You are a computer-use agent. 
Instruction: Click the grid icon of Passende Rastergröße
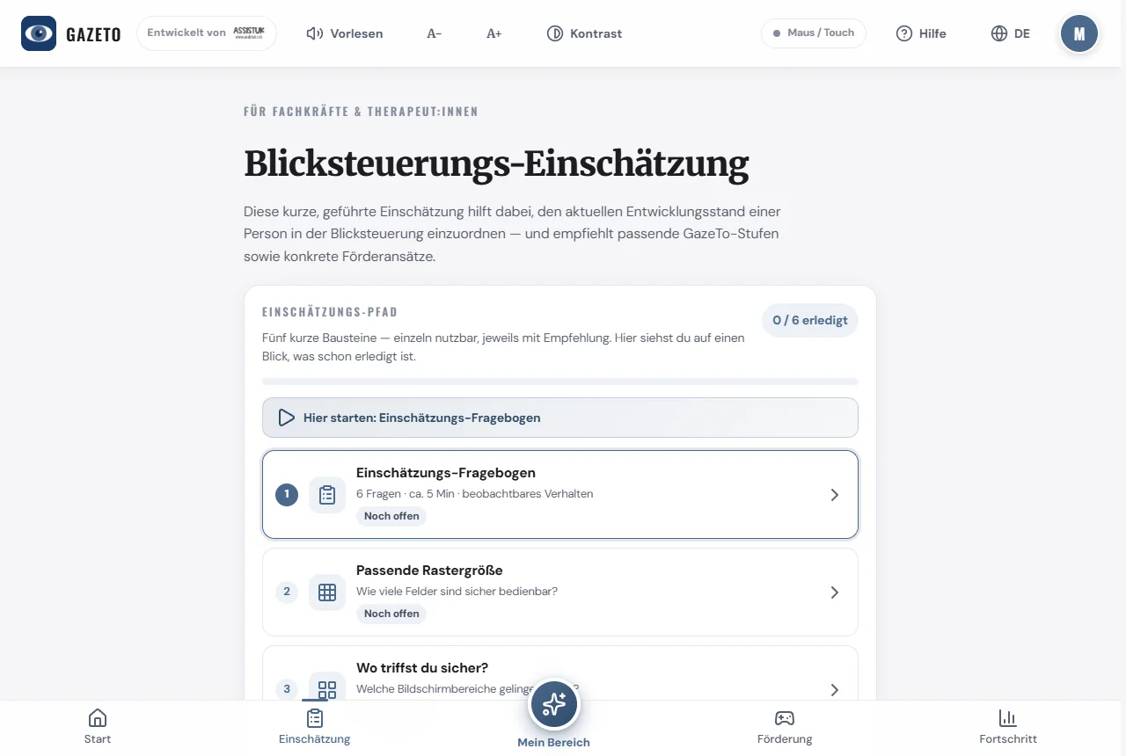[327, 592]
